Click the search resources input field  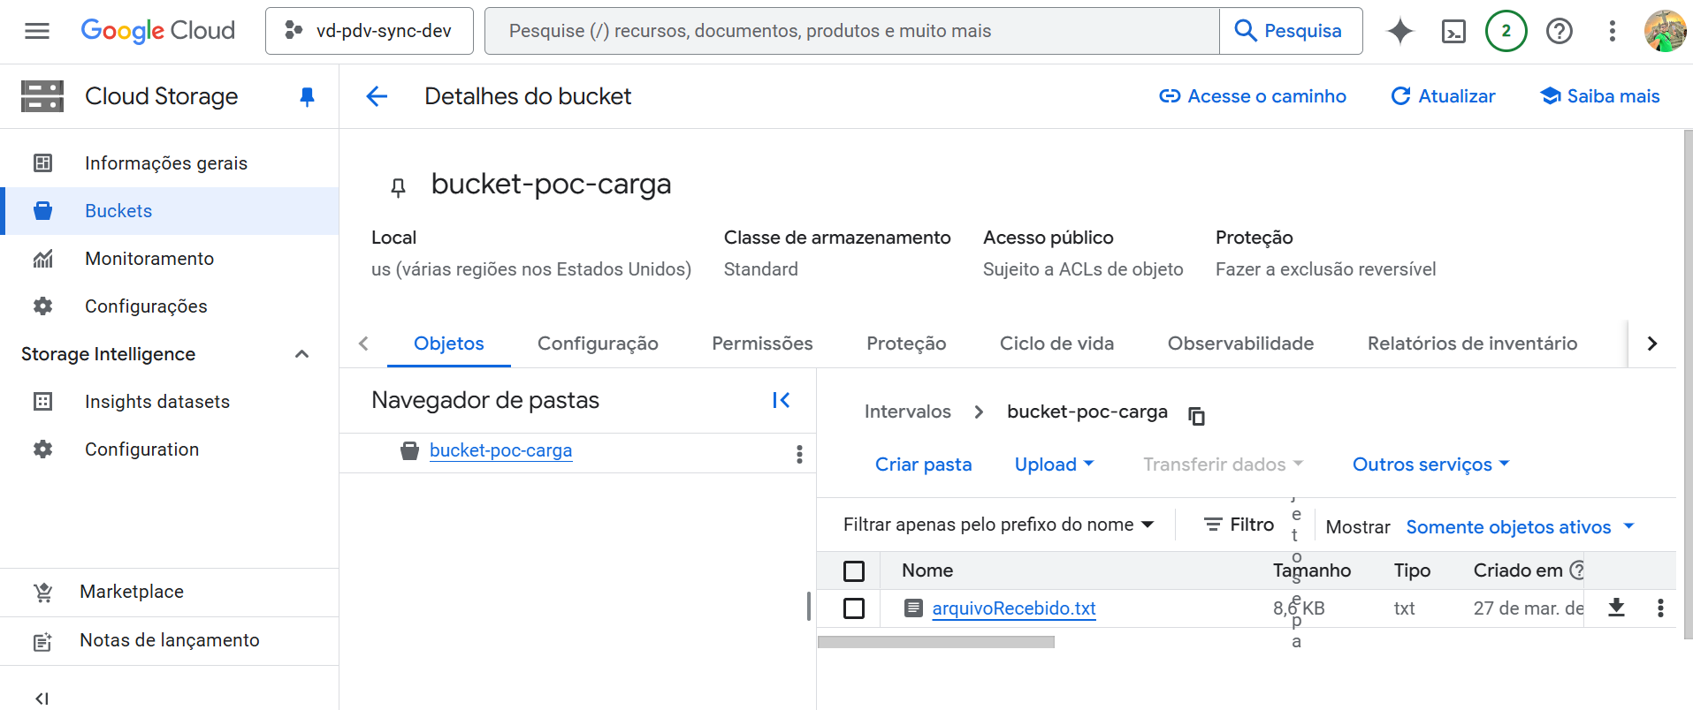851,31
